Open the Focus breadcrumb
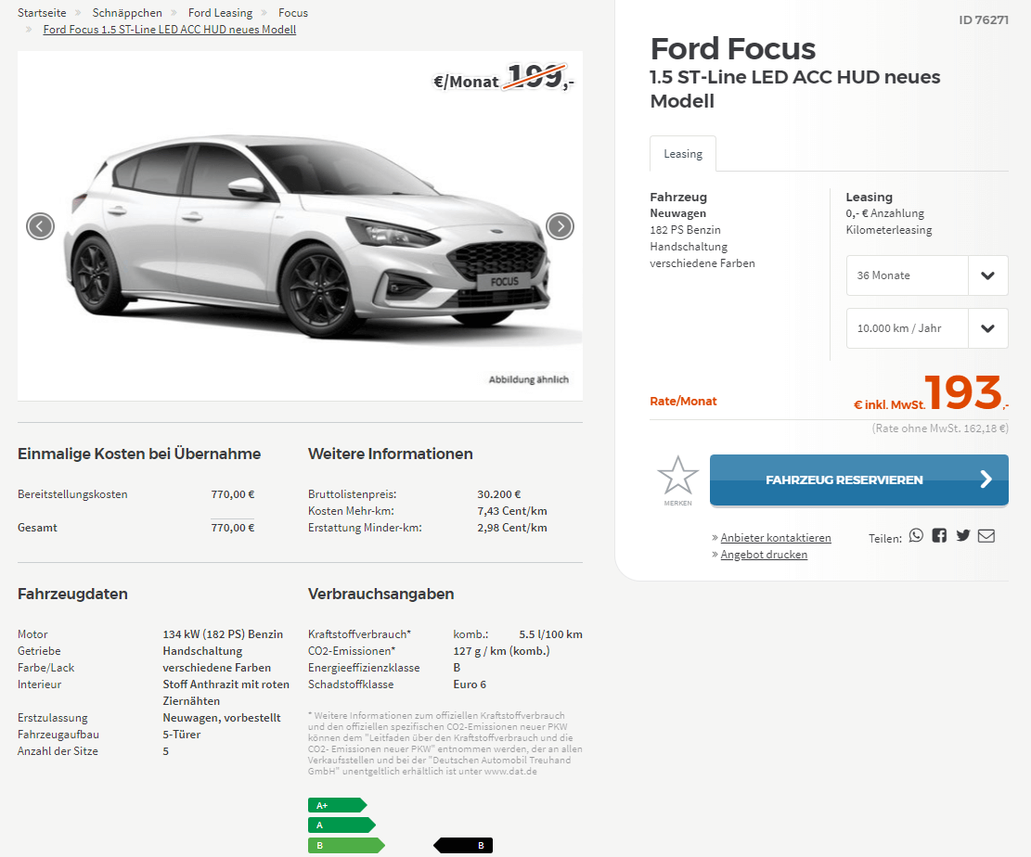This screenshot has width=1031, height=857. click(x=293, y=12)
